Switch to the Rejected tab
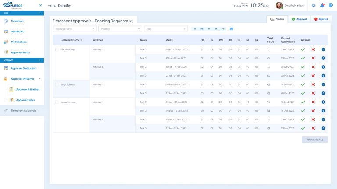Screen dimensions: 337x189 pyautogui.click(x=321, y=19)
